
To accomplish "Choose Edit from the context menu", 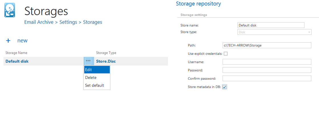I will (x=97, y=70).
